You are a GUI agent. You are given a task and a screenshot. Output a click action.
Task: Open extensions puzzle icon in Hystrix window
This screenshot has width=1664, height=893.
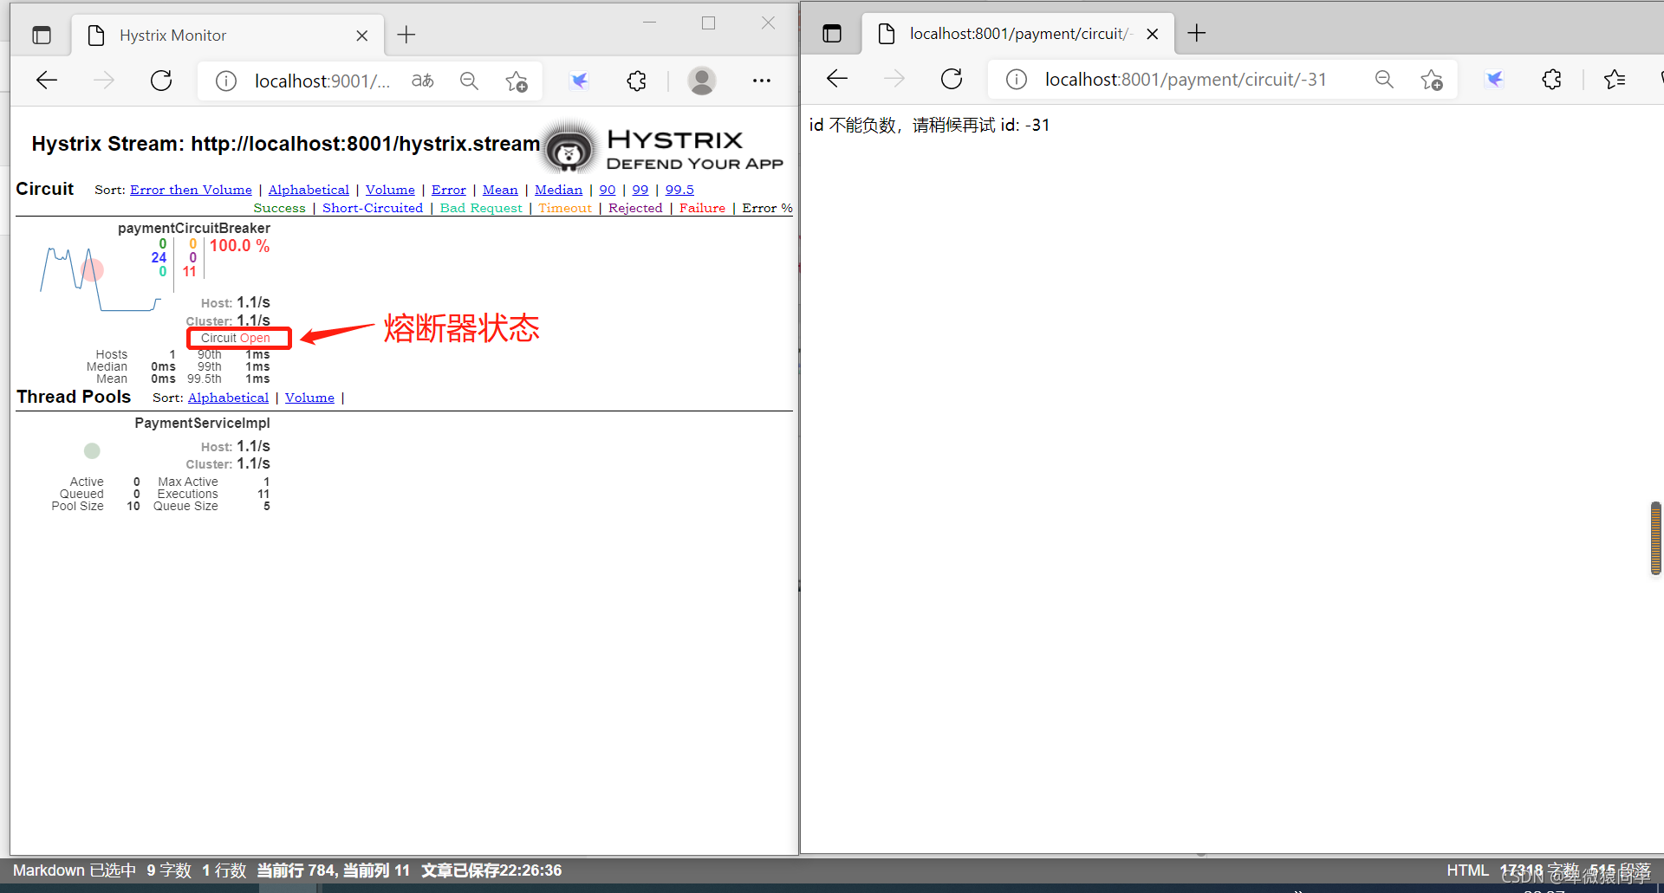tap(637, 81)
